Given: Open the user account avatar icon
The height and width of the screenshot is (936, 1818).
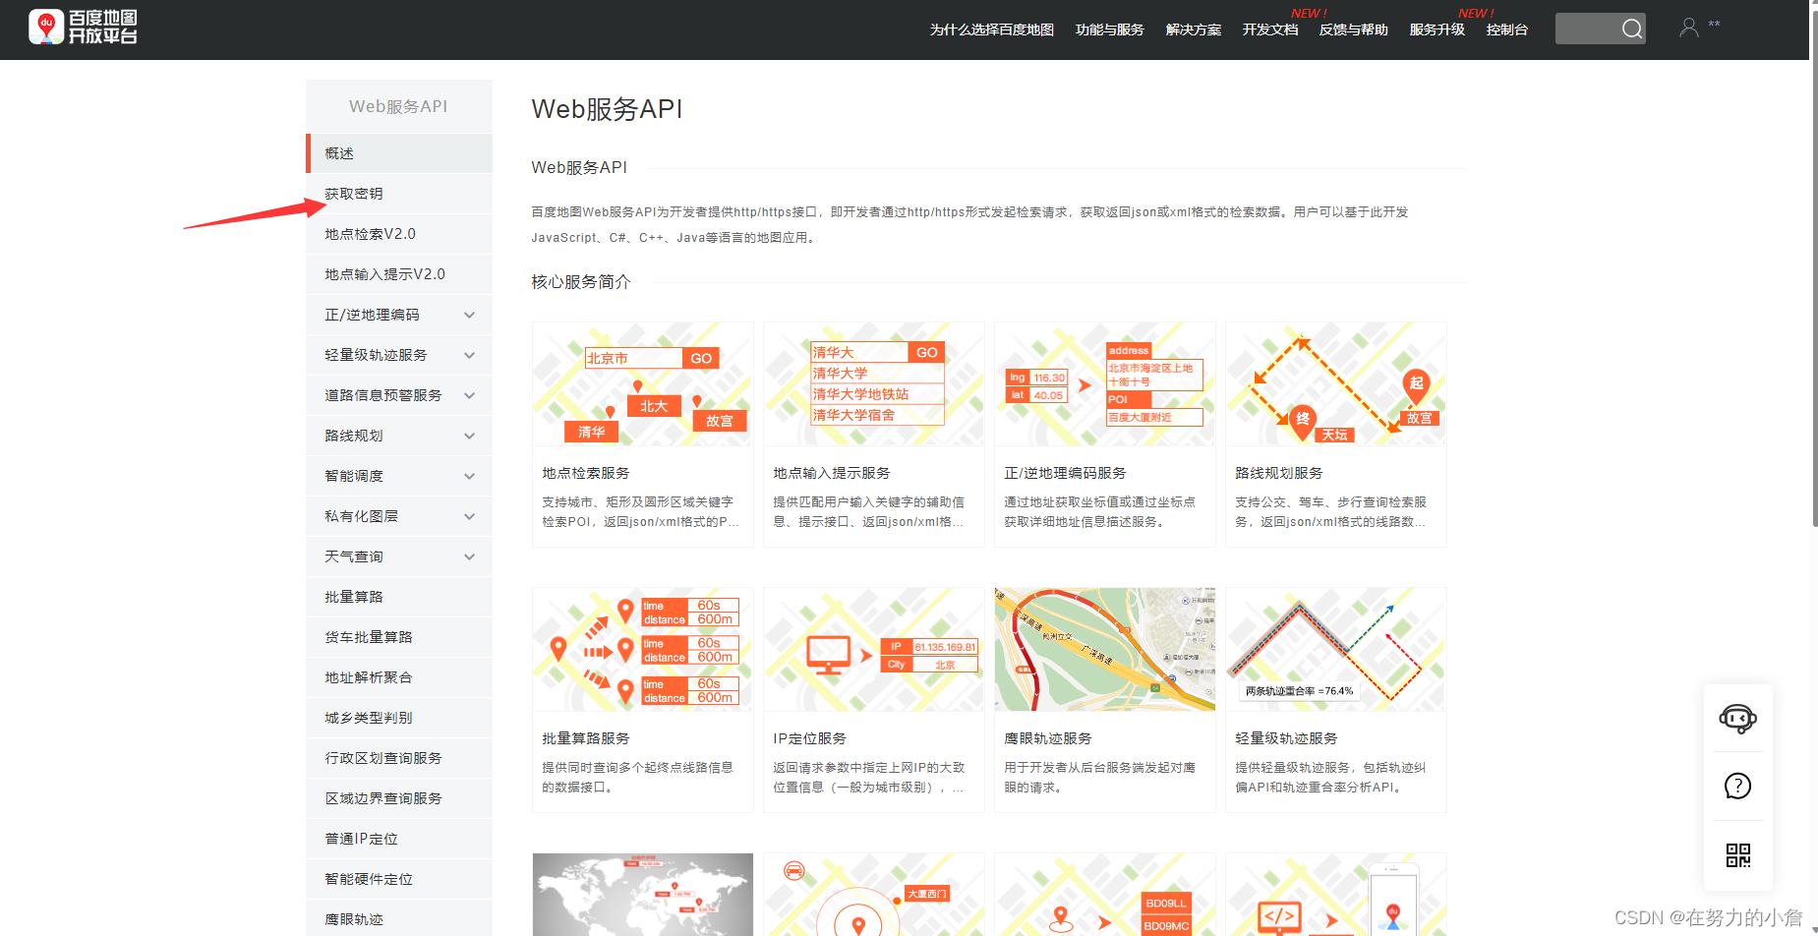Looking at the screenshot, I should pyautogui.click(x=1689, y=28).
